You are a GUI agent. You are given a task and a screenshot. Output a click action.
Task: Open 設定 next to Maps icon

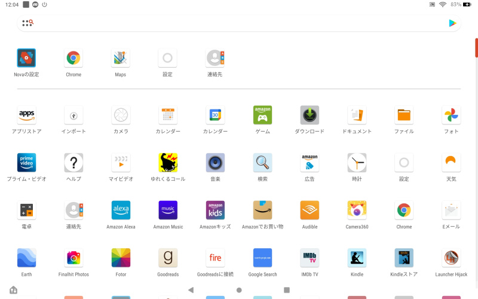coord(168,58)
